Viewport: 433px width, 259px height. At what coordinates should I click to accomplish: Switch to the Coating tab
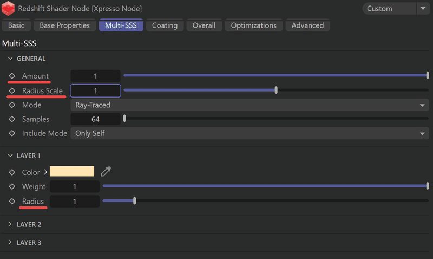click(x=165, y=25)
